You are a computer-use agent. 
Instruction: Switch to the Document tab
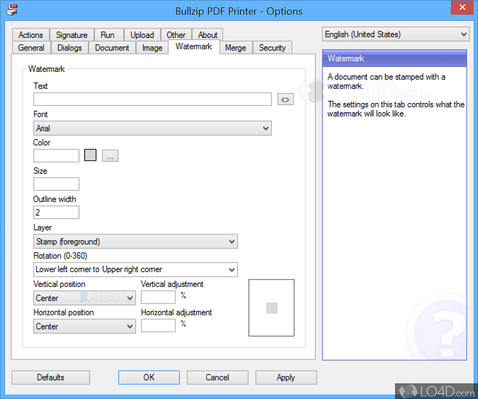(112, 48)
